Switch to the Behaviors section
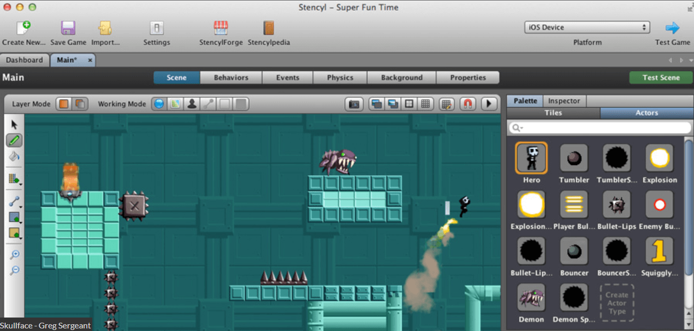694x331 pixels. [x=231, y=78]
